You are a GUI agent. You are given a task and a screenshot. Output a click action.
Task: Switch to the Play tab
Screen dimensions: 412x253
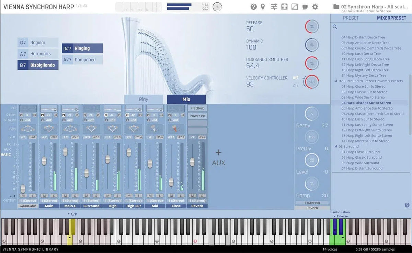(143, 99)
